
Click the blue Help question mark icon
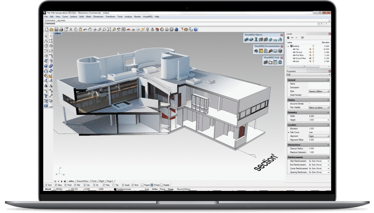tap(195, 30)
